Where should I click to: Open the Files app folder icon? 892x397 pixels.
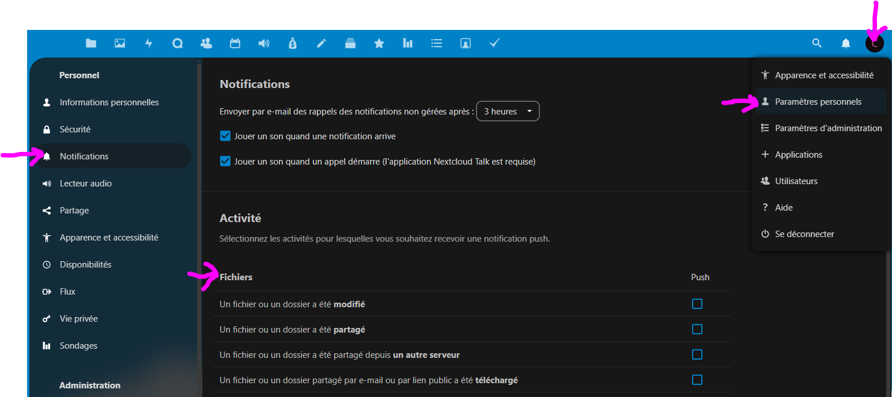(91, 43)
